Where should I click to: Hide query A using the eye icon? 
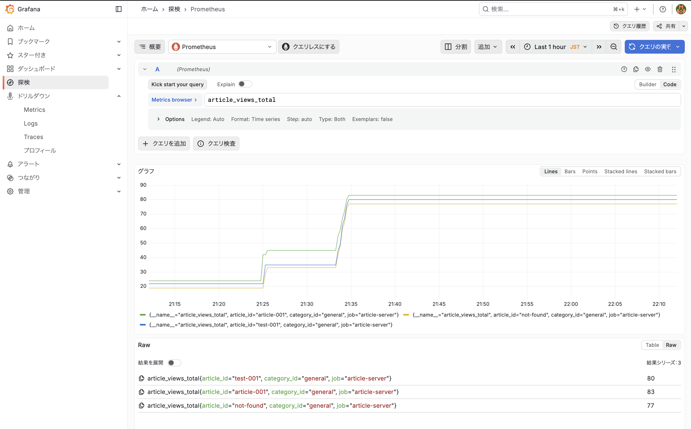[x=648, y=69]
